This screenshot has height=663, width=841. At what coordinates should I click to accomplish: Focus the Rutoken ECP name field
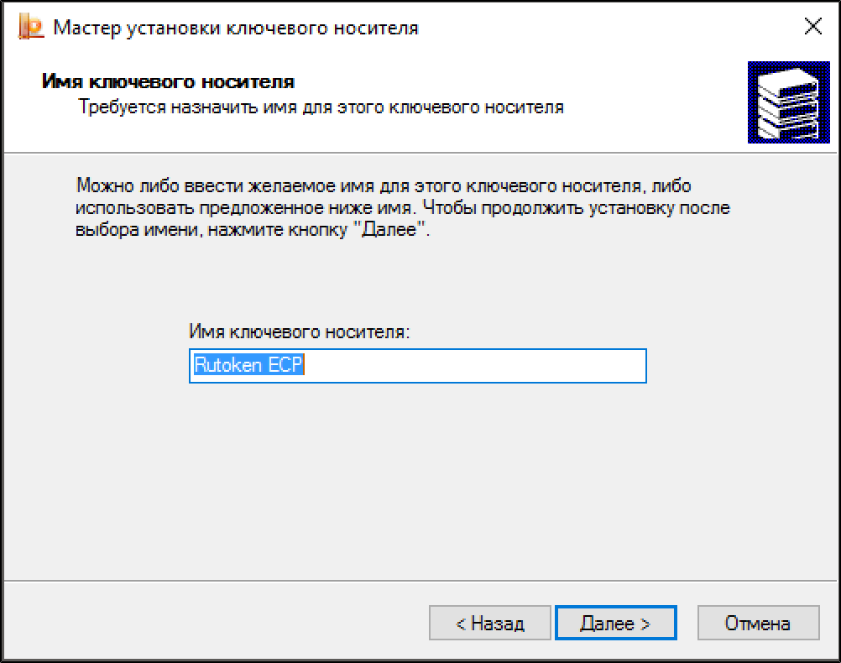(x=418, y=366)
